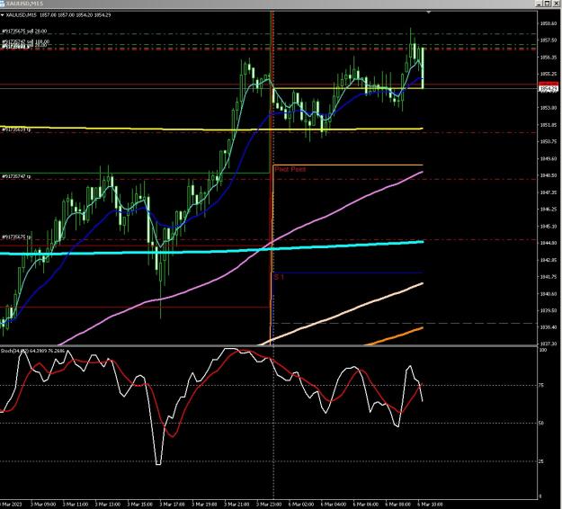The width and height of the screenshot is (562, 509).
Task: Click the '3 Mar 09:00' time axis label
Action: (42, 504)
